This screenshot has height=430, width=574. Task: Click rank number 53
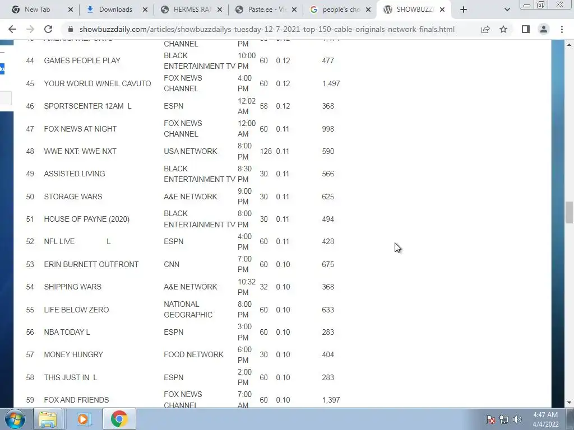(30, 264)
